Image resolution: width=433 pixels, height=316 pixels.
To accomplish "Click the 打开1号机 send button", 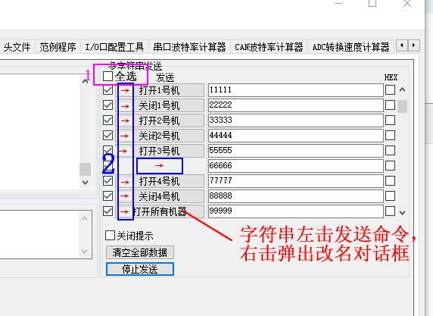I will pyautogui.click(x=160, y=90).
